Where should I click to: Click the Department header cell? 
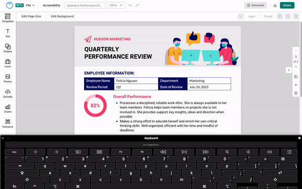(173, 81)
